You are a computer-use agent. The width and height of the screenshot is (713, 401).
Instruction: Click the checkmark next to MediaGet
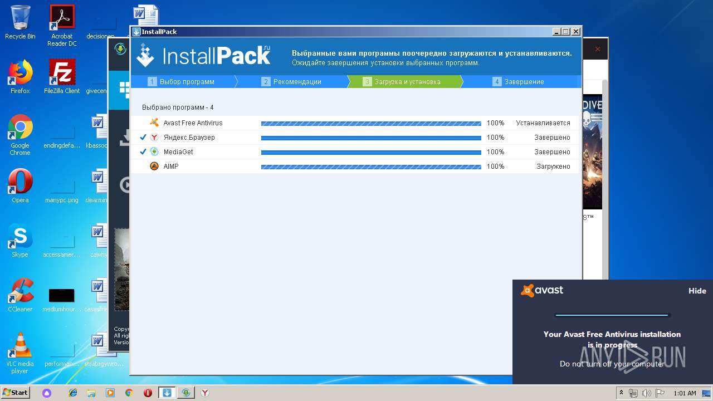point(143,152)
